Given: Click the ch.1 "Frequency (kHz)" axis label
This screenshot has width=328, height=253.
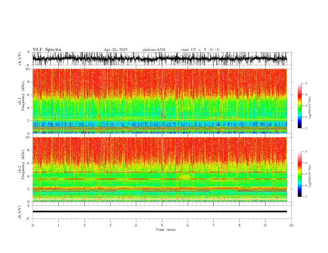Looking at the screenshot, I should click(x=24, y=96).
